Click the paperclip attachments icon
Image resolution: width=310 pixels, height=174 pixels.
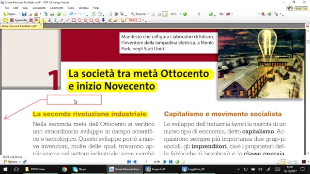tap(25, 162)
